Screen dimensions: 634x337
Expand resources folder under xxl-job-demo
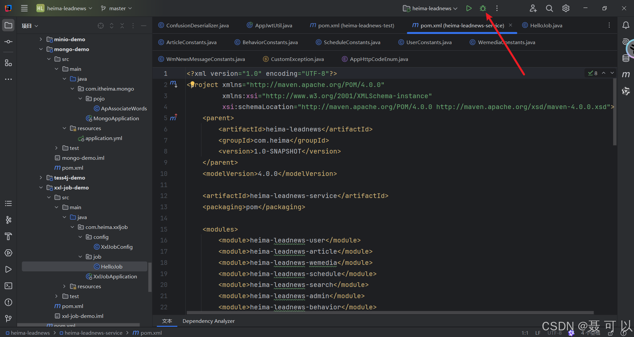click(x=64, y=286)
